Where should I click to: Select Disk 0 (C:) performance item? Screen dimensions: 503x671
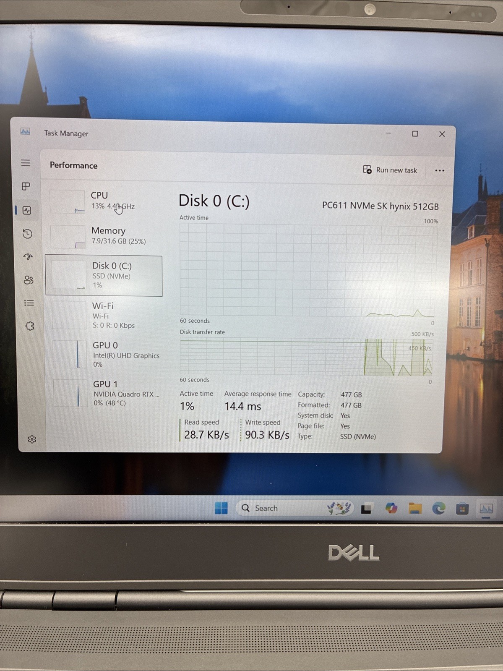(104, 276)
